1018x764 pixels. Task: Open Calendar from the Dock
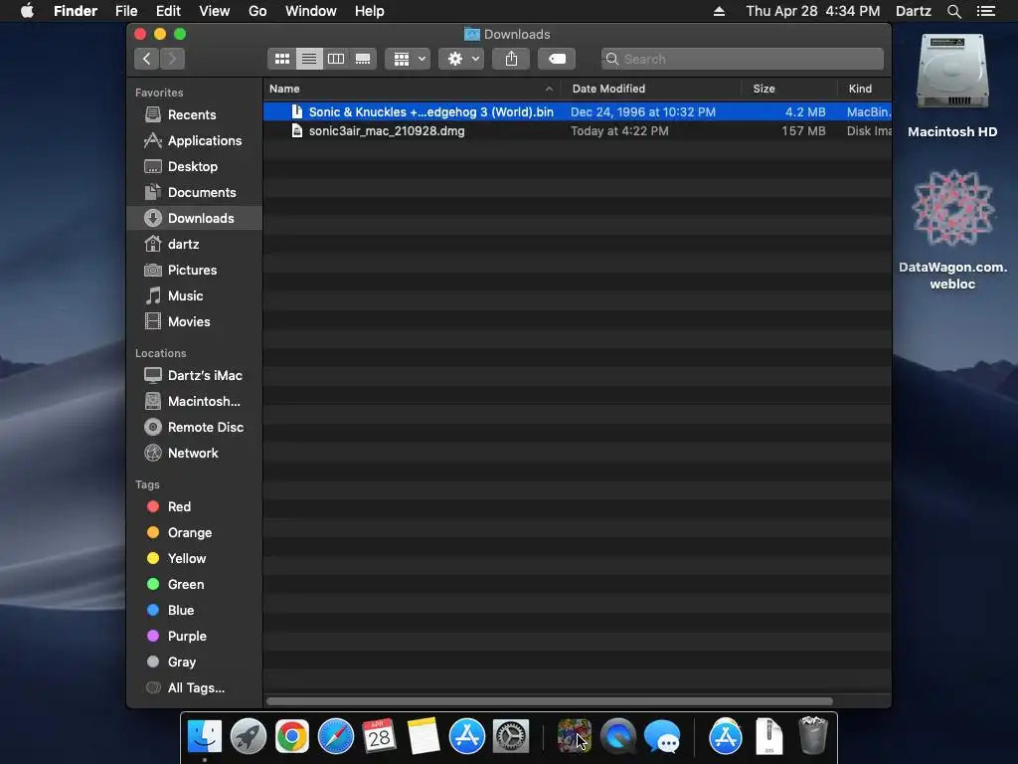click(379, 737)
